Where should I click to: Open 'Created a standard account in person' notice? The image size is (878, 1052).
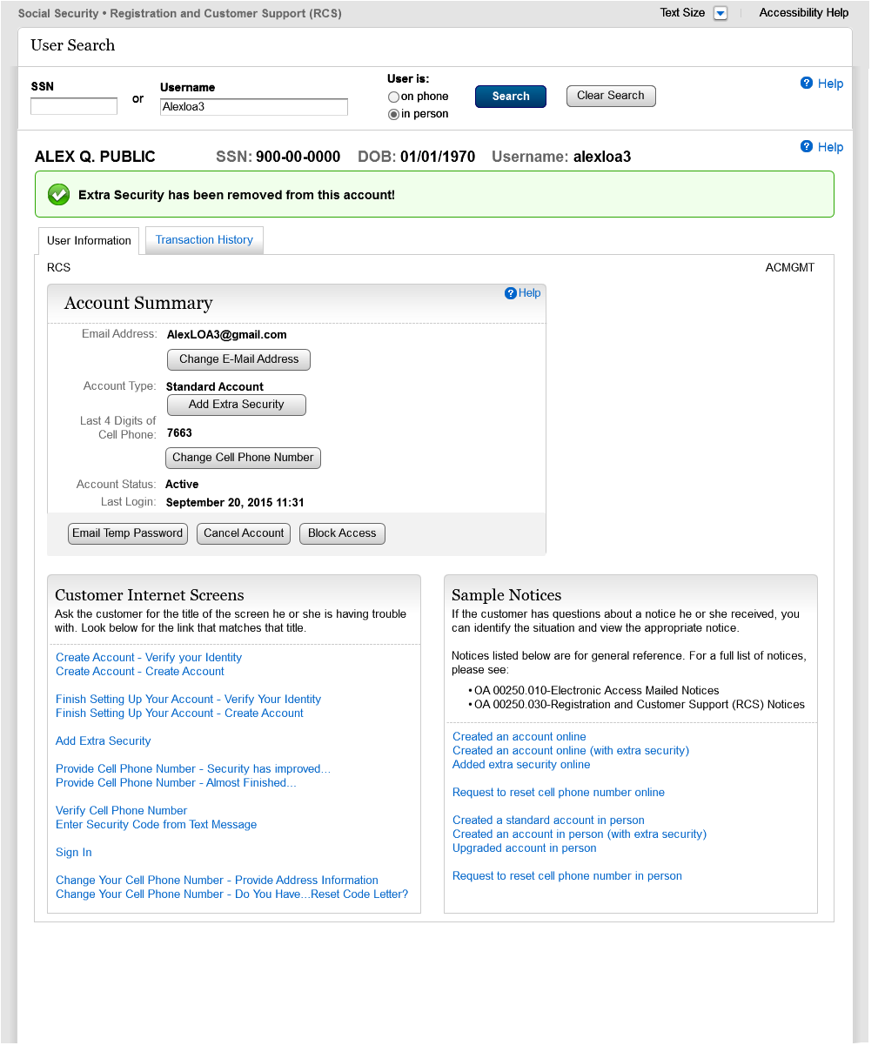(548, 821)
